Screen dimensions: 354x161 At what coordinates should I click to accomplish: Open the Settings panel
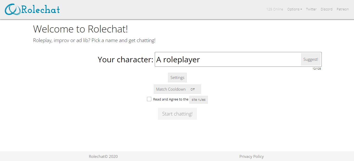click(177, 77)
